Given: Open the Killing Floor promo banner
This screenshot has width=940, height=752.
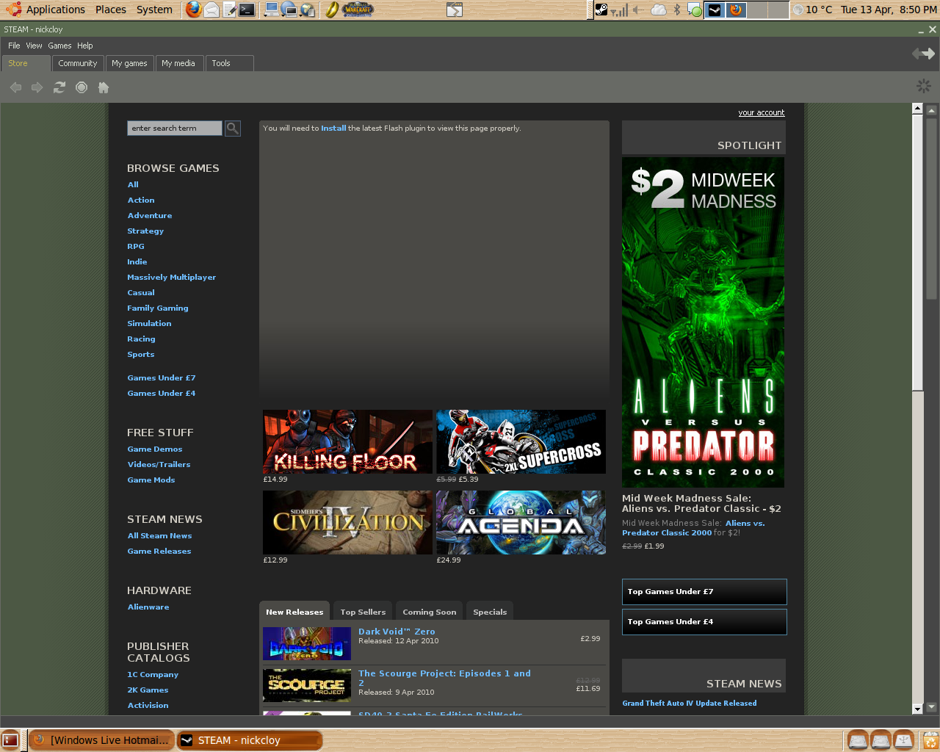Looking at the screenshot, I should pos(347,441).
